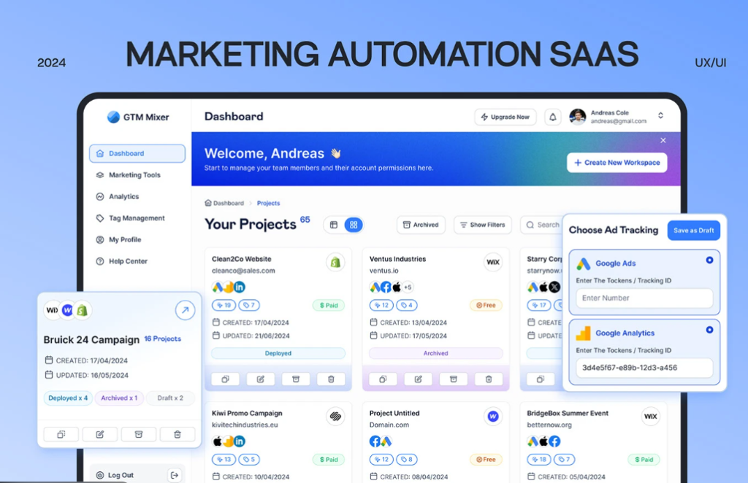Select Dashboard in the sidebar menu
The image size is (748, 483).
(x=128, y=153)
